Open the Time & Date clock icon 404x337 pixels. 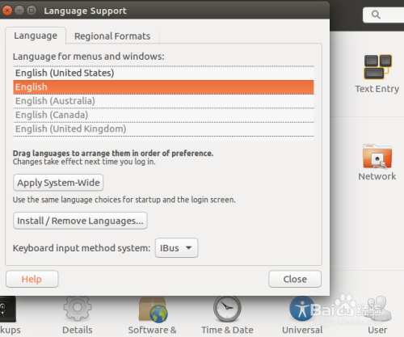[227, 309]
